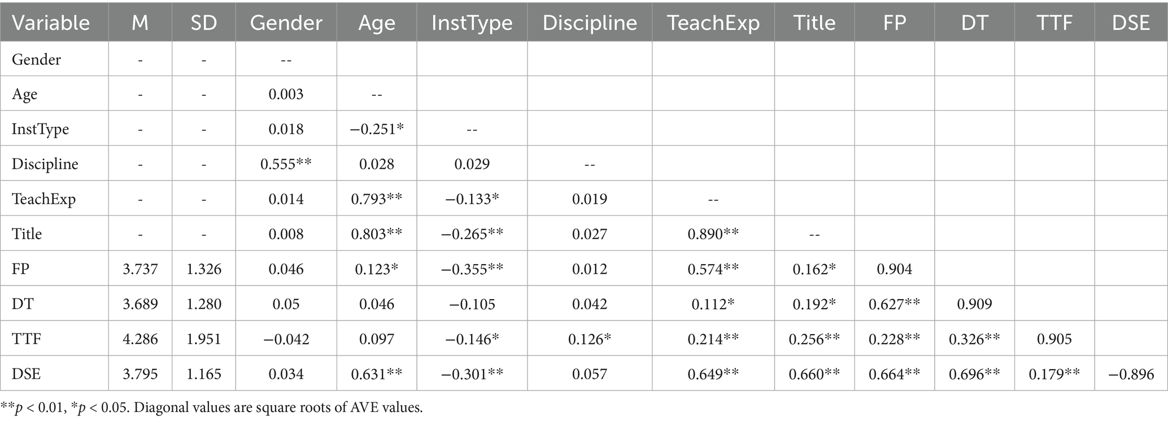Screen dimensions: 1168x421
Task: Click the diagonal value 0.909
Action: (974, 304)
